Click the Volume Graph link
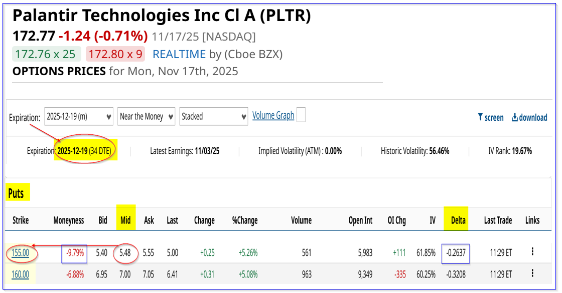This screenshot has height=293, width=562. pos(273,116)
